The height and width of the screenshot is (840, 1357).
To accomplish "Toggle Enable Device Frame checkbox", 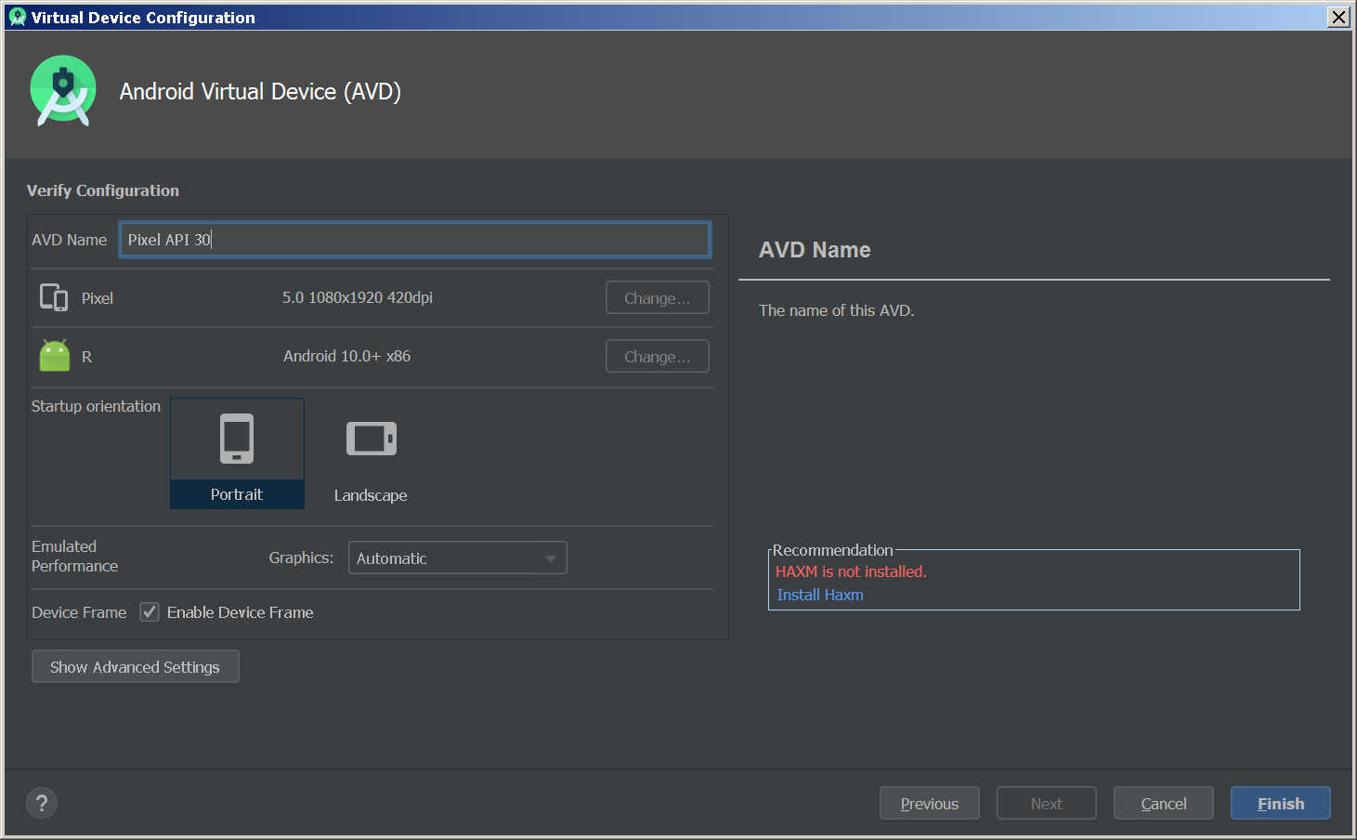I will (150, 611).
